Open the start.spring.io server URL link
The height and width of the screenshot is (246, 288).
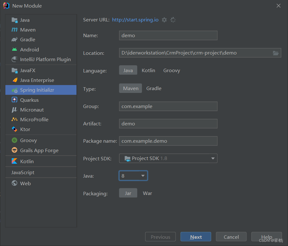point(135,20)
